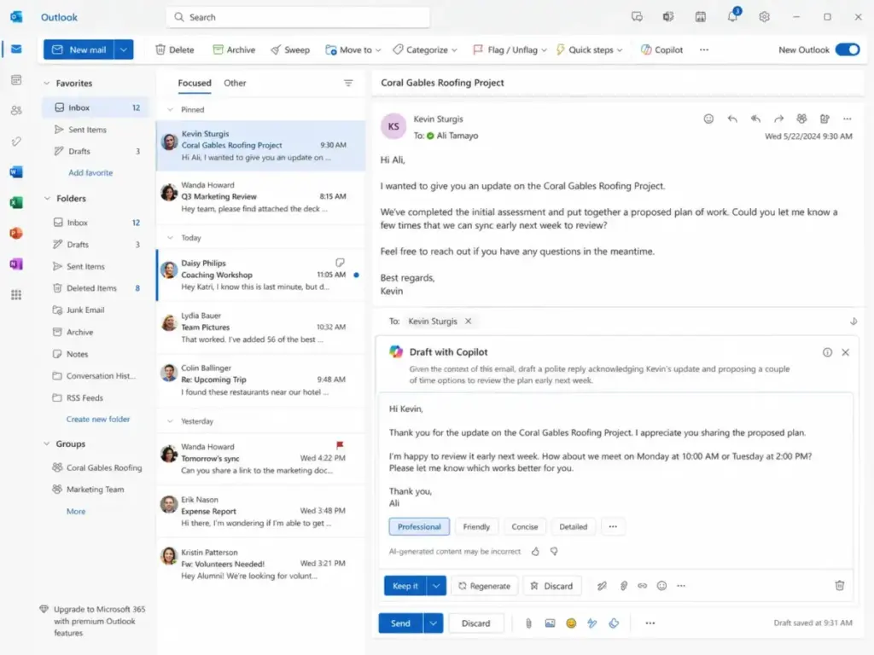Click the Send button
The width and height of the screenshot is (874, 655).
[x=401, y=623]
